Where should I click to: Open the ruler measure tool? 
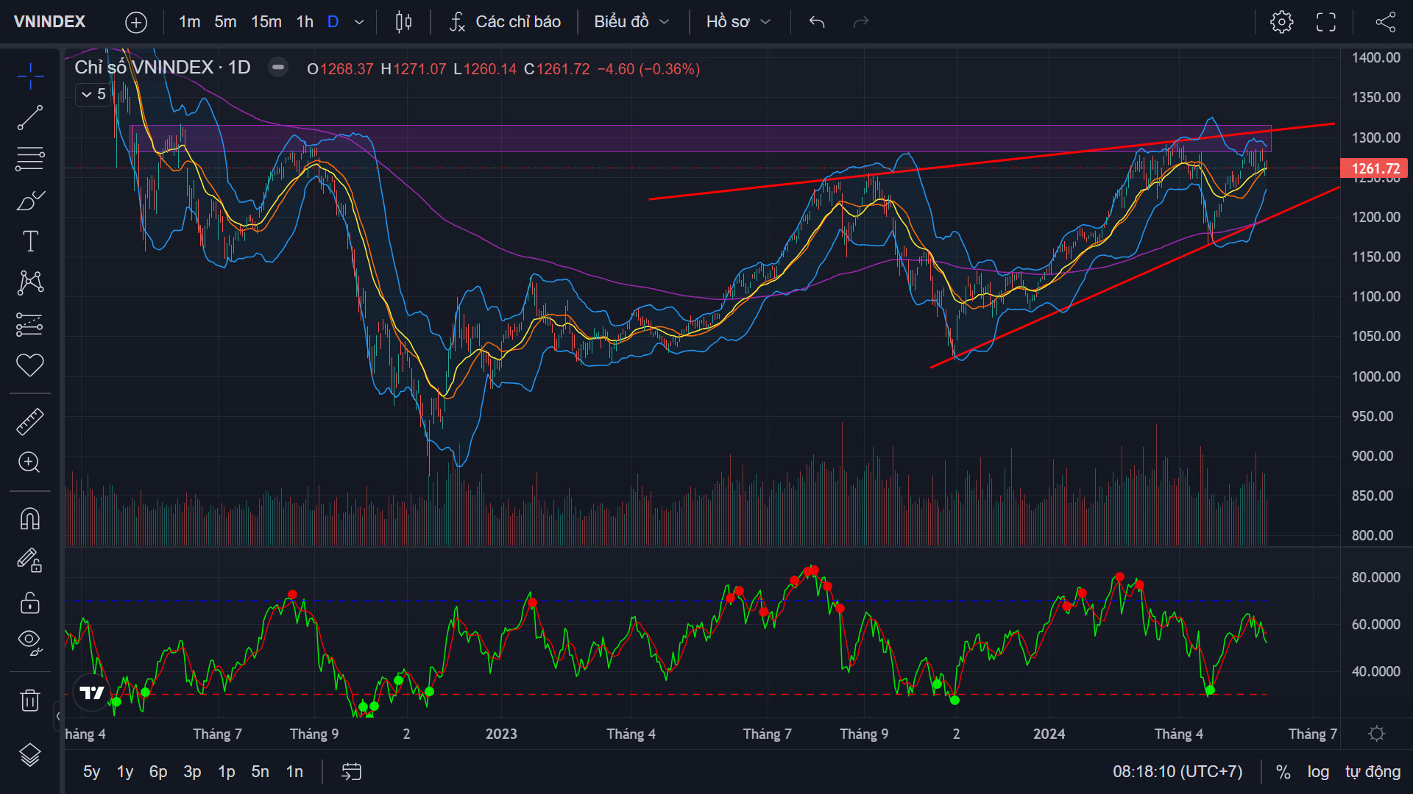pyautogui.click(x=30, y=421)
